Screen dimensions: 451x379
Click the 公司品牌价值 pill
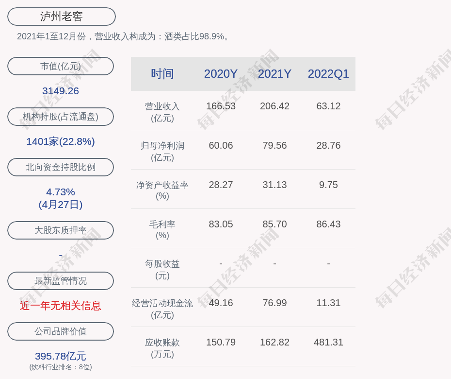click(61, 331)
